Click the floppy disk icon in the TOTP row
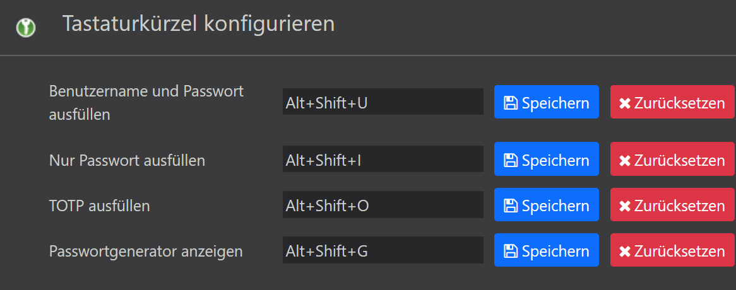 511,206
